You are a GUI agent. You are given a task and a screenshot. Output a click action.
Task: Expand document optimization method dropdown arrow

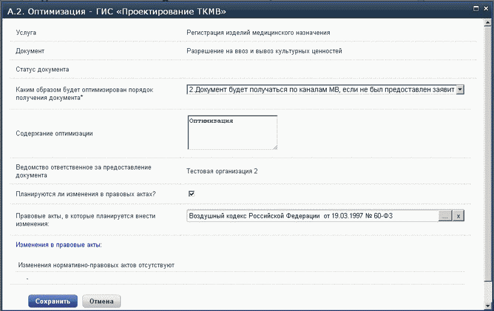[x=460, y=89]
